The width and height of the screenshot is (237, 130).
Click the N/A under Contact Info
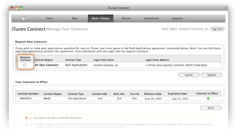click(x=100, y=98)
